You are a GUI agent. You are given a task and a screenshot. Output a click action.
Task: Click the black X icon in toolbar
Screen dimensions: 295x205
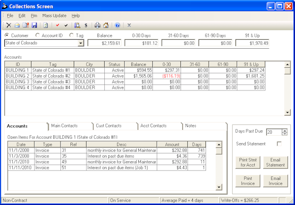pos(9,25)
